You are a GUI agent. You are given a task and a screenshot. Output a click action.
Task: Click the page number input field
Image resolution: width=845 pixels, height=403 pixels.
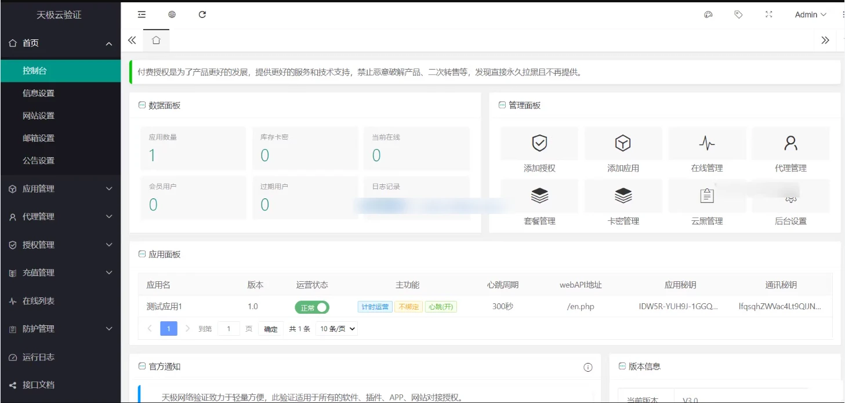pyautogui.click(x=229, y=328)
